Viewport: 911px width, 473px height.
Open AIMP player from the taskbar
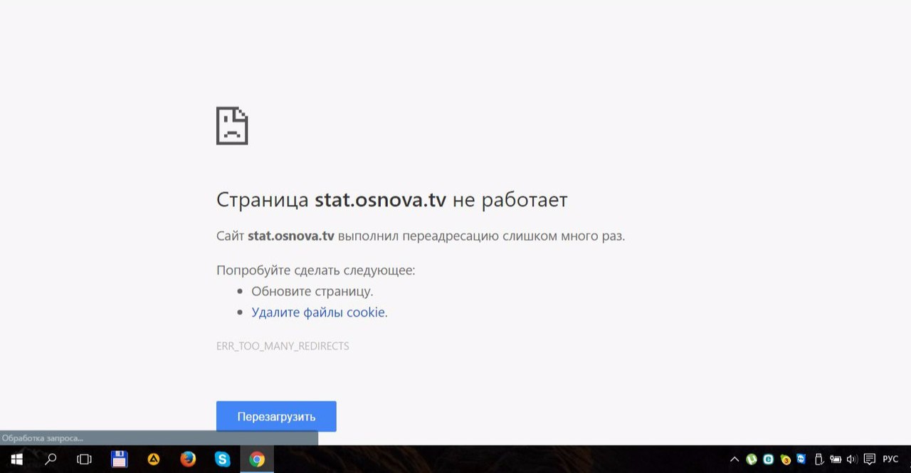[153, 459]
